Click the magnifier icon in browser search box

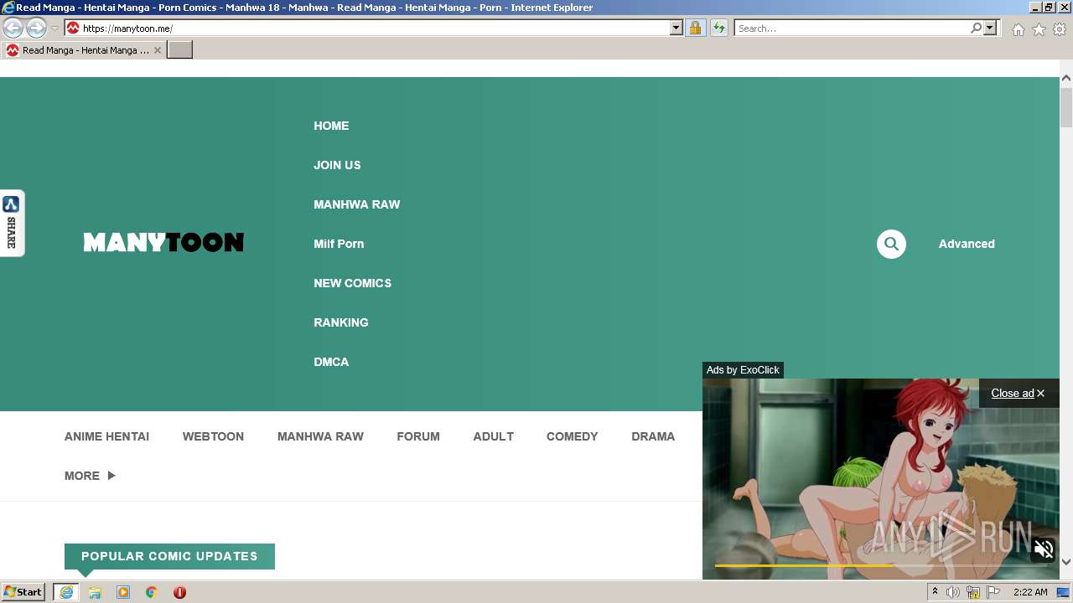point(976,28)
